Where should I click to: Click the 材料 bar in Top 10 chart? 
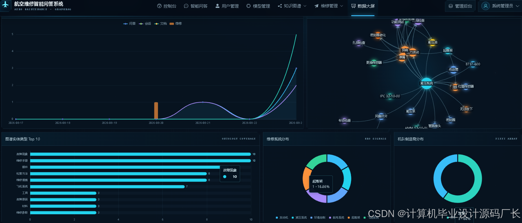(x=63, y=206)
